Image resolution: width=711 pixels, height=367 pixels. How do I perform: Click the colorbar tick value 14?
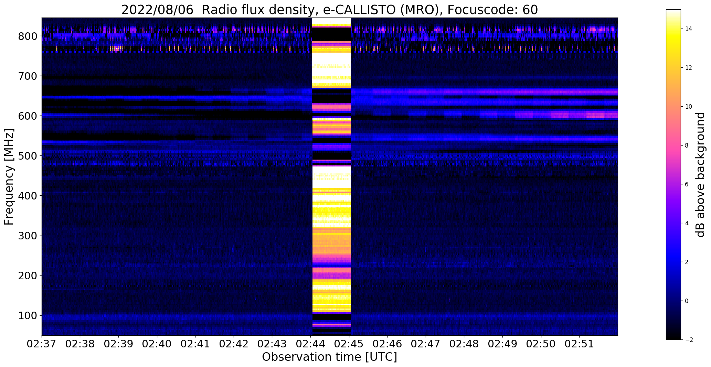689,29
